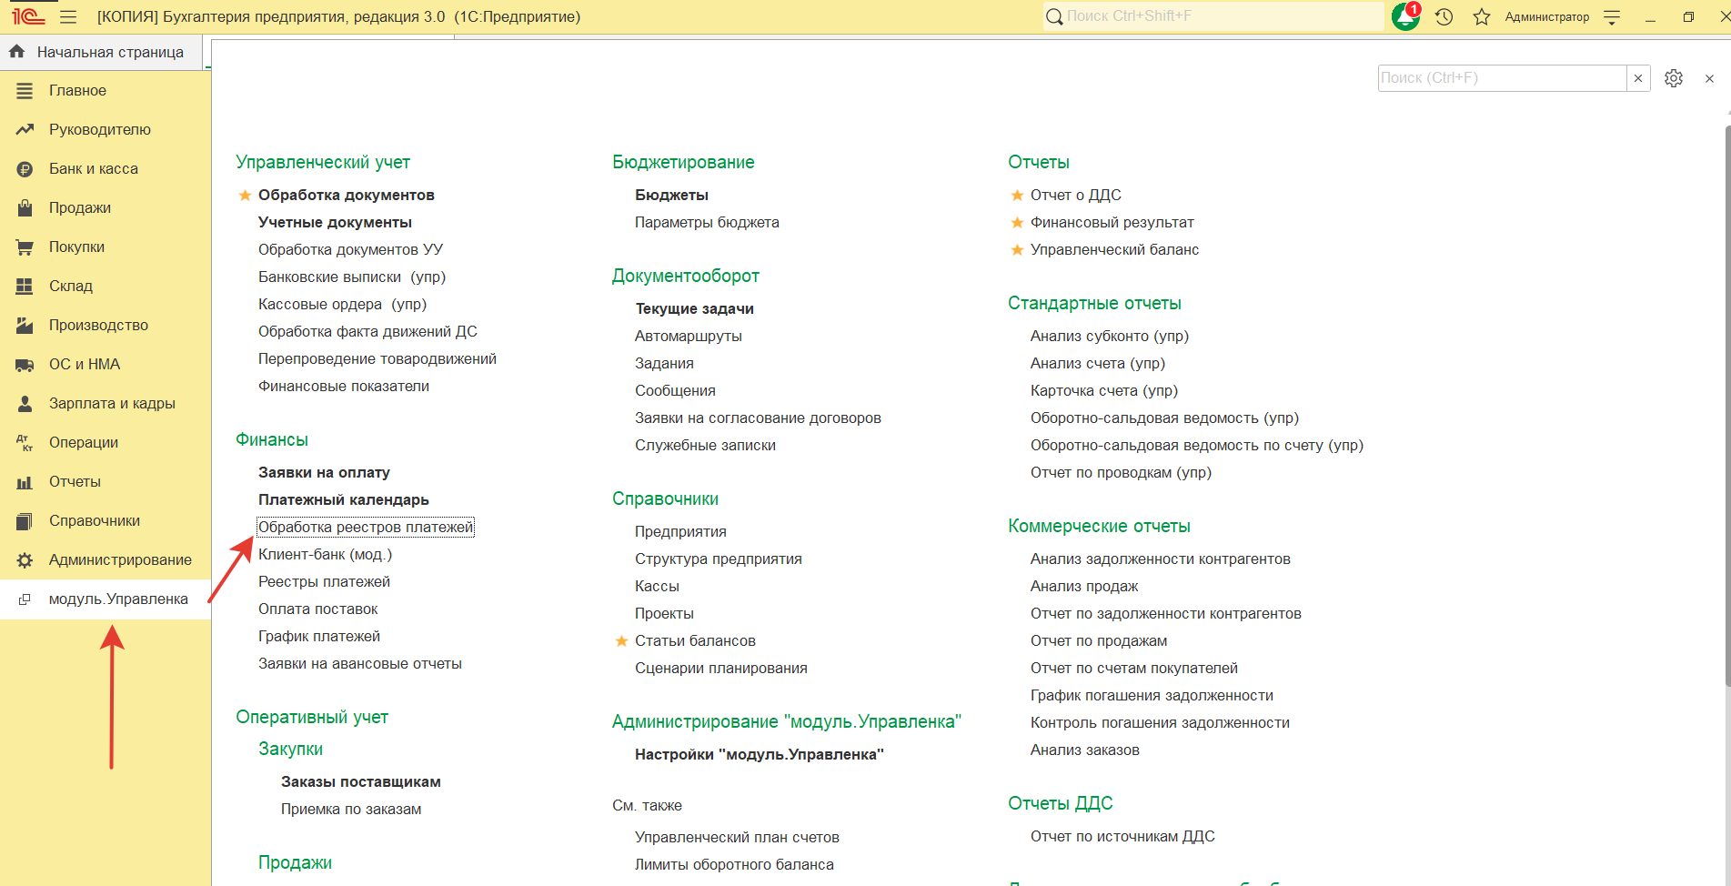The width and height of the screenshot is (1731, 886).
Task: Open Настройки "модуль.Управленка"
Action: pyautogui.click(x=760, y=754)
